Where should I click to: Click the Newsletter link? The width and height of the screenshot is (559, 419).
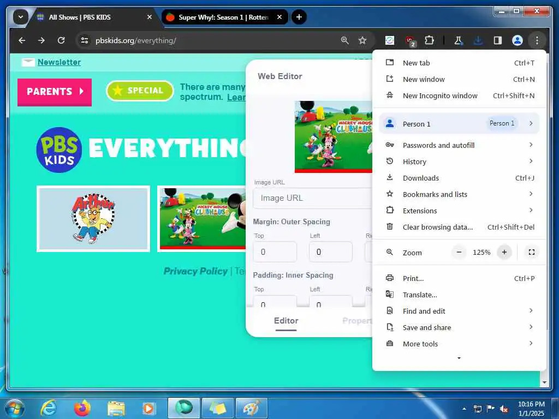[59, 62]
